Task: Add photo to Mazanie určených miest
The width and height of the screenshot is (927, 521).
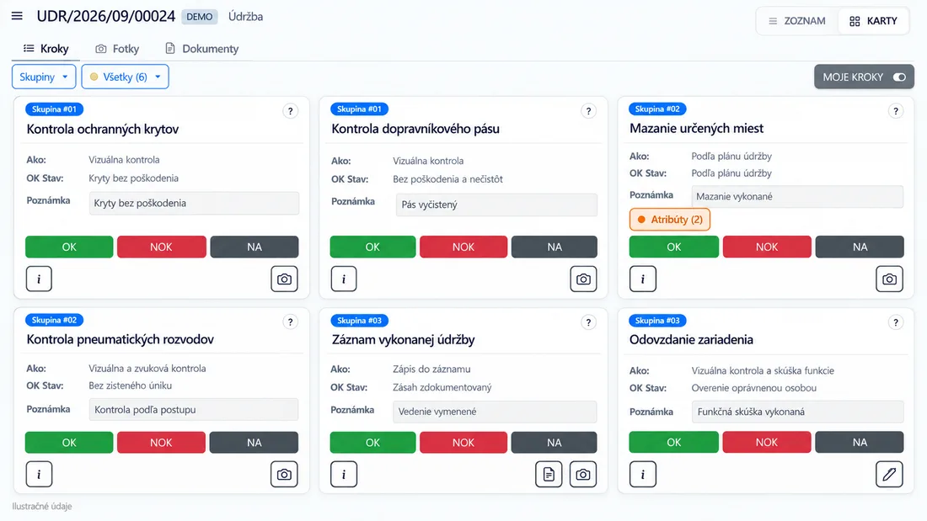Action: click(890, 279)
